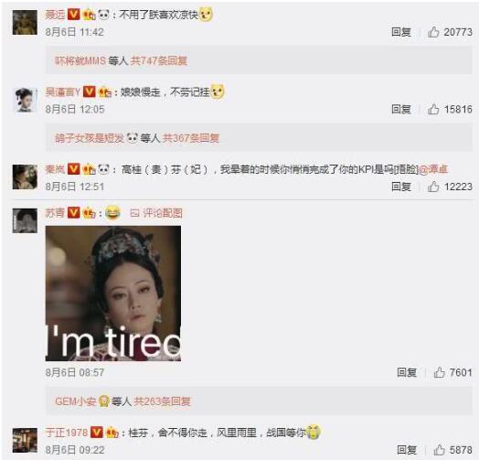This screenshot has width=479, height=460.
Task: Open GEM小安 user link in replies
Action: coord(75,401)
